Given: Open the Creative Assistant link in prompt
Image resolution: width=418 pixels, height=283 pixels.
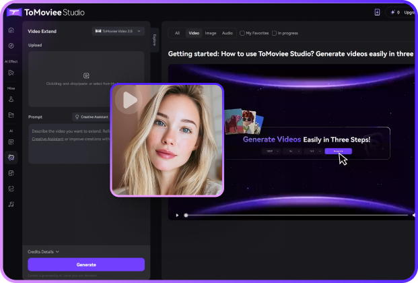Looking at the screenshot, I should 48,139.
